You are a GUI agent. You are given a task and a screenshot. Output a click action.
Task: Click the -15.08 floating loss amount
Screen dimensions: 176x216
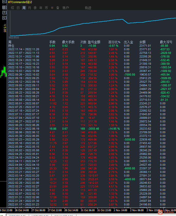(92, 46)
